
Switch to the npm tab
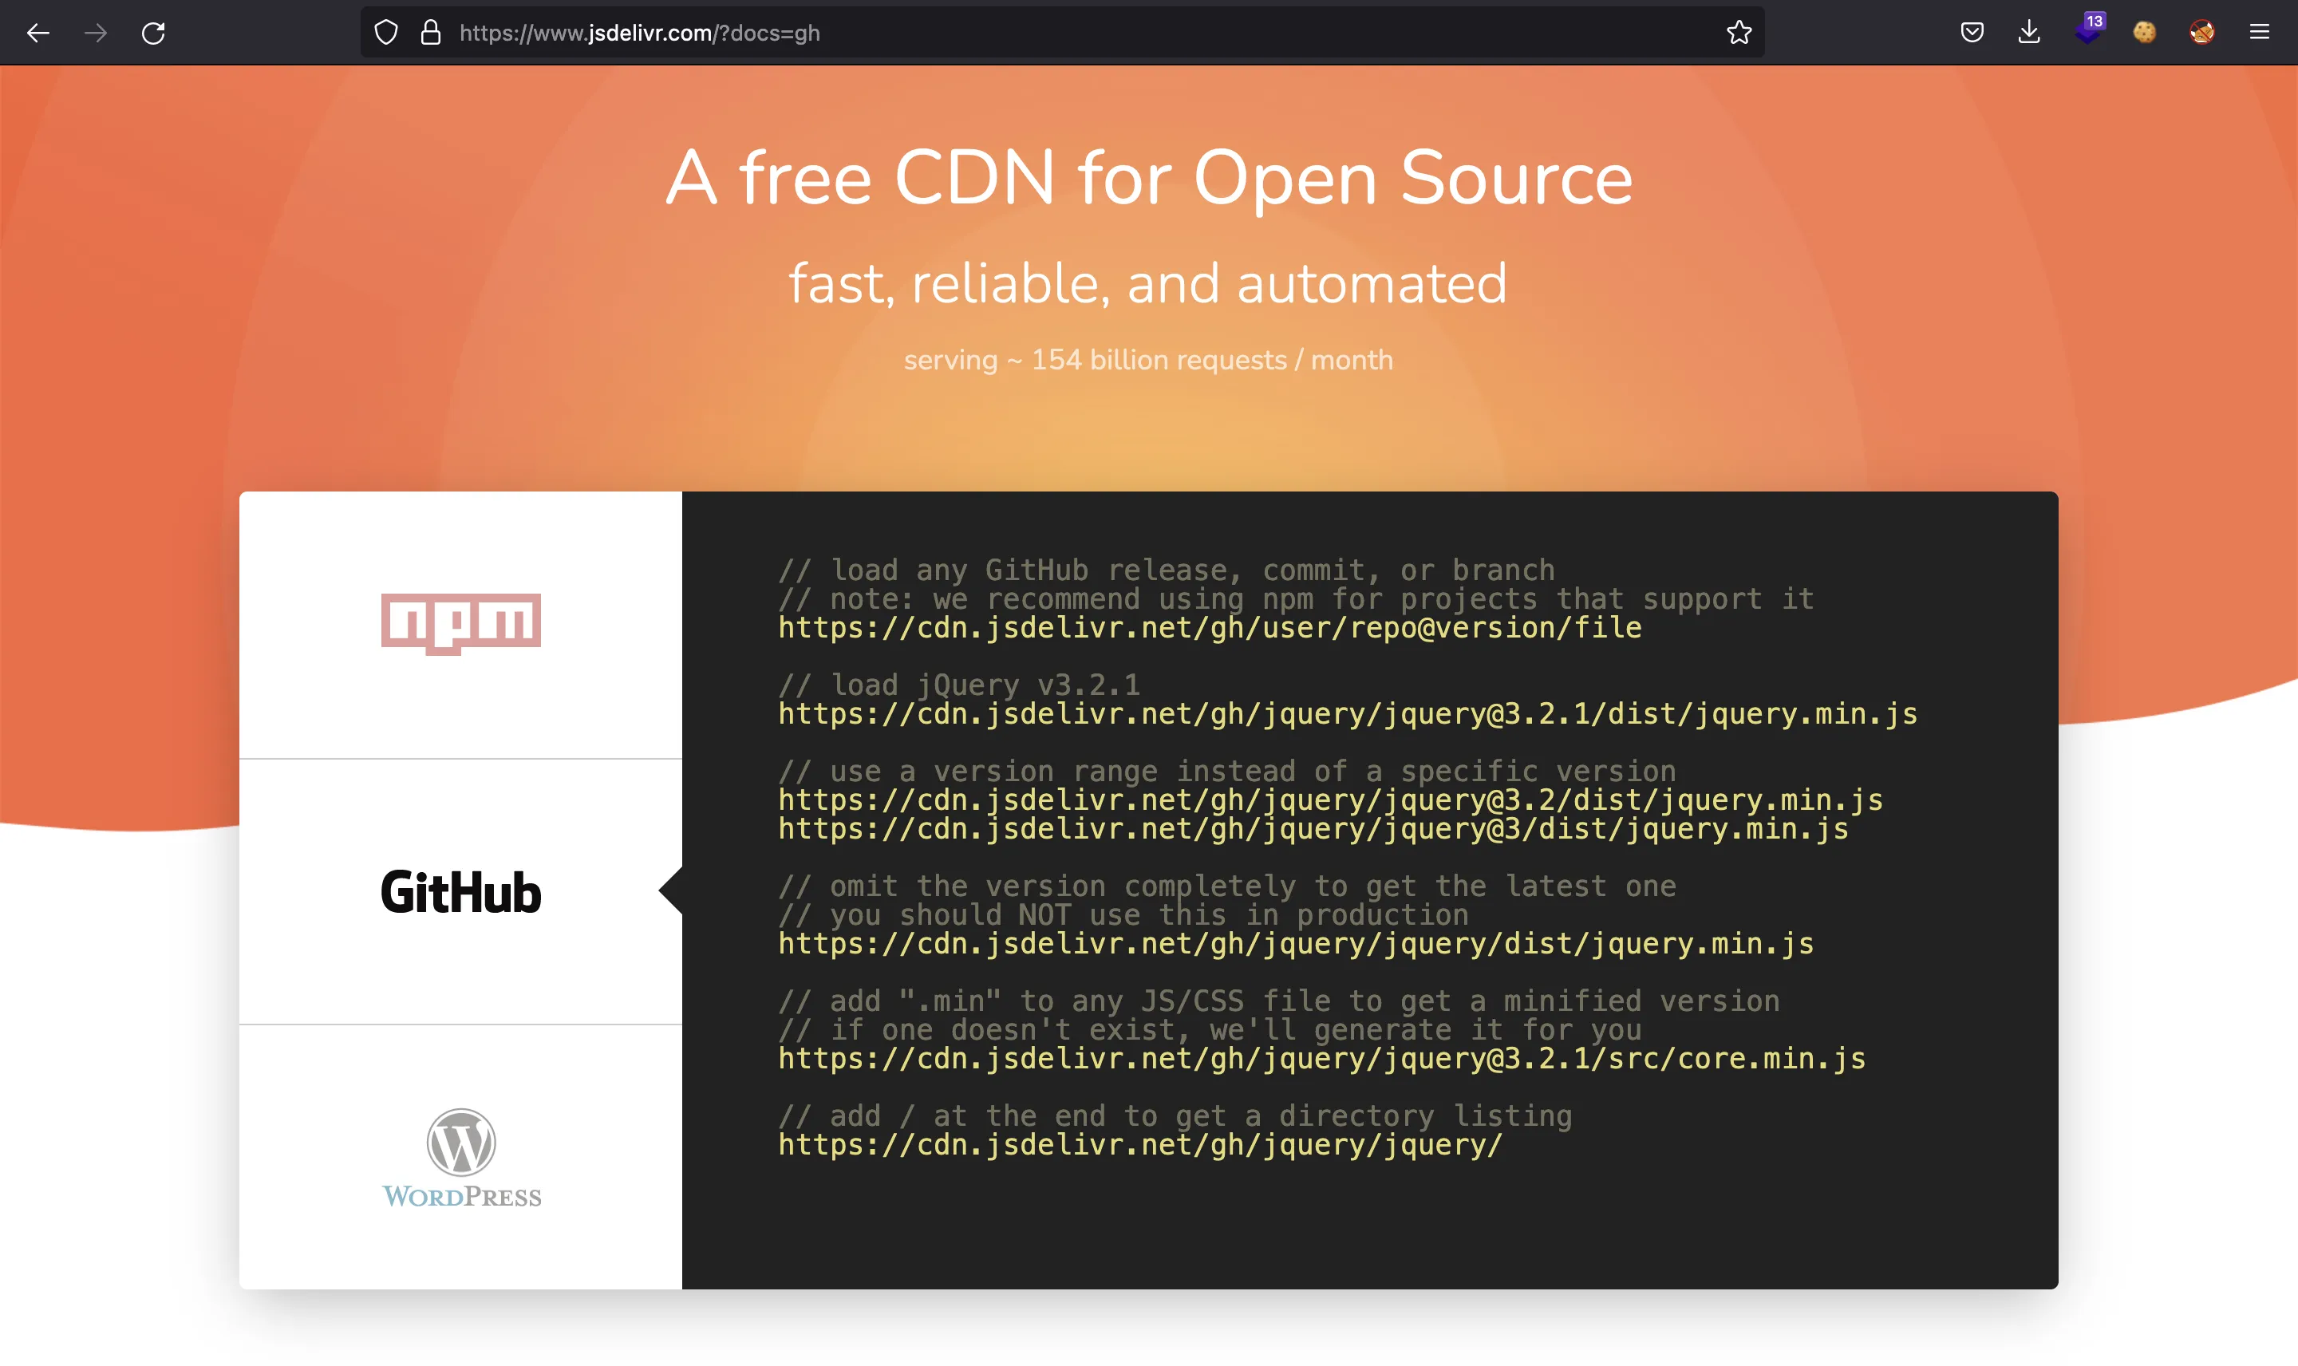460,625
